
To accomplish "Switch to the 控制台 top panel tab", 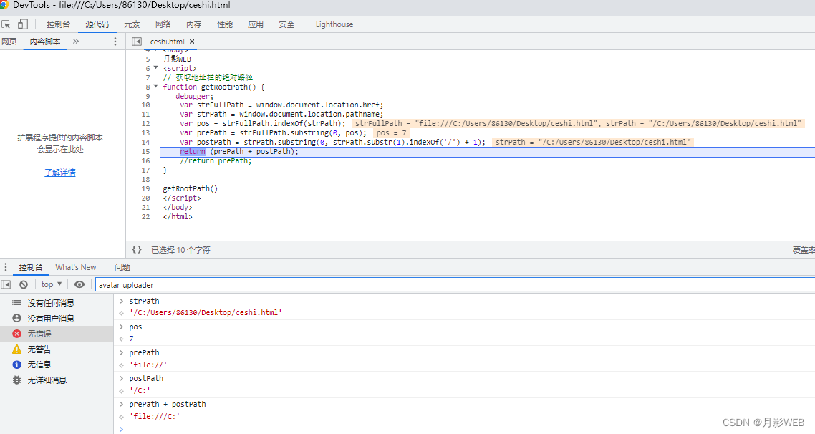I will [x=58, y=24].
